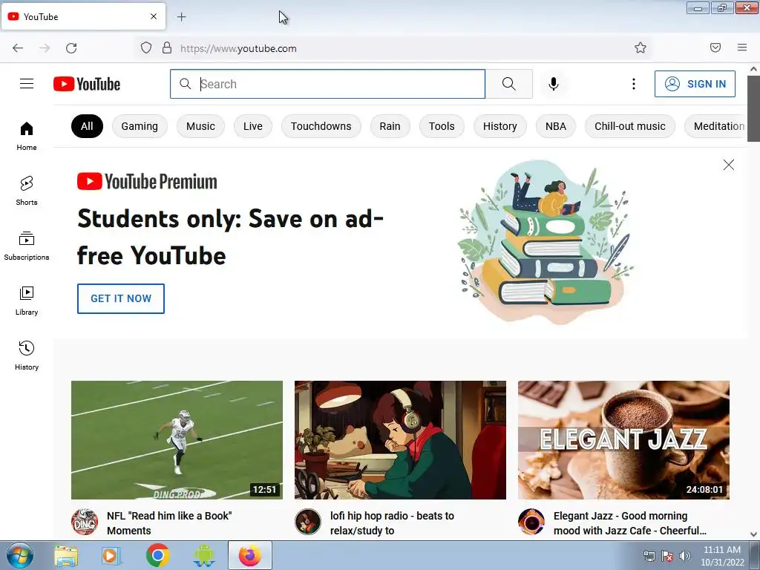The image size is (760, 570).
Task: Click the search magnifier button
Action: pyautogui.click(x=509, y=84)
